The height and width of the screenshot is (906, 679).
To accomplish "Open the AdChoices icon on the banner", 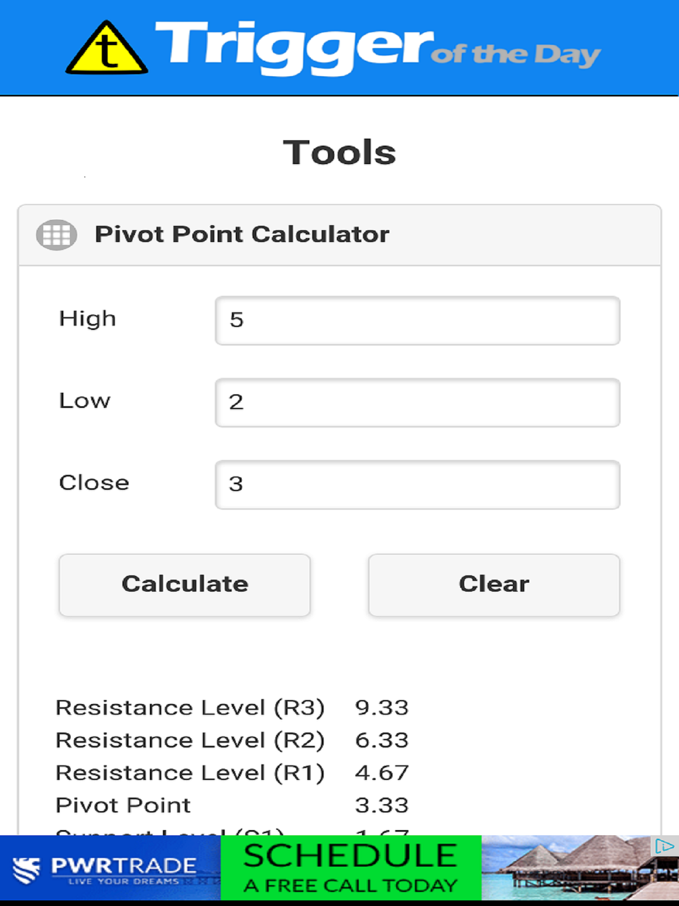I will 664,846.
